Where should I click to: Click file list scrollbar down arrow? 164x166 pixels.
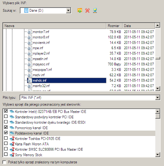158,88
